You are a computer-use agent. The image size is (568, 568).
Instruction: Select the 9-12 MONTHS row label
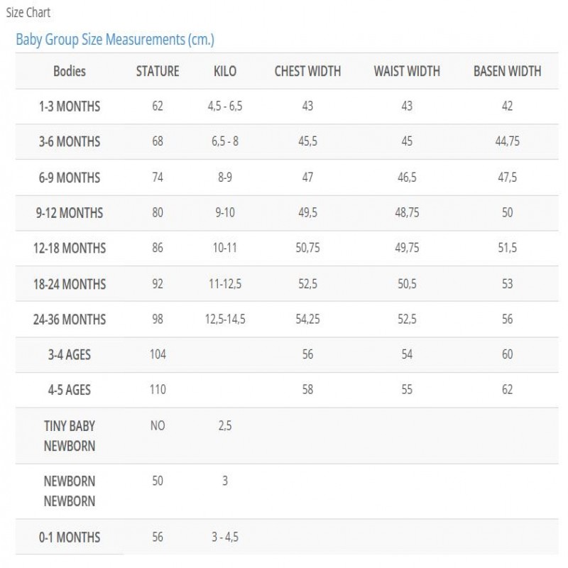pyautogui.click(x=70, y=213)
